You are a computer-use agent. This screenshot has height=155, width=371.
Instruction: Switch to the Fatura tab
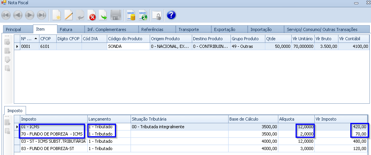[x=66, y=29]
